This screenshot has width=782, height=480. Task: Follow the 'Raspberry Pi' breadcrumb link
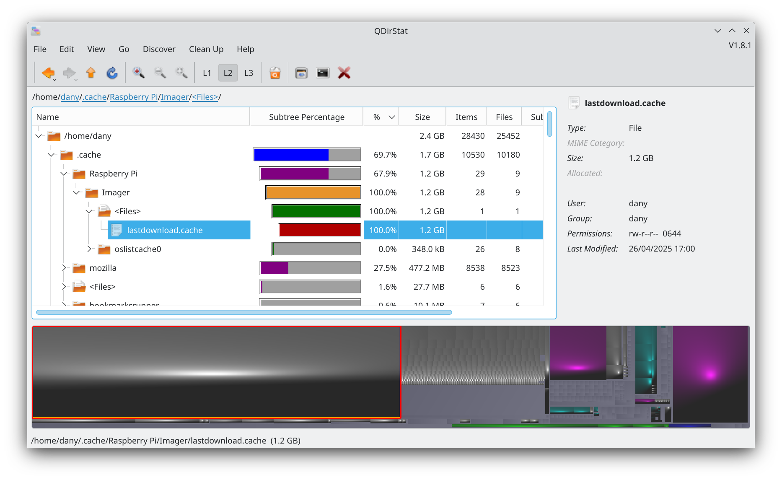[x=134, y=97]
